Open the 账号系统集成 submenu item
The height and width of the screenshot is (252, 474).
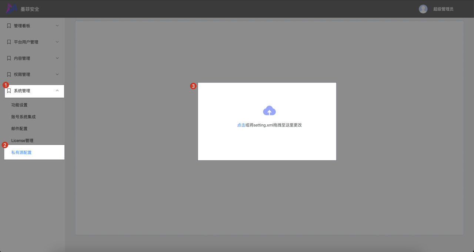23,117
